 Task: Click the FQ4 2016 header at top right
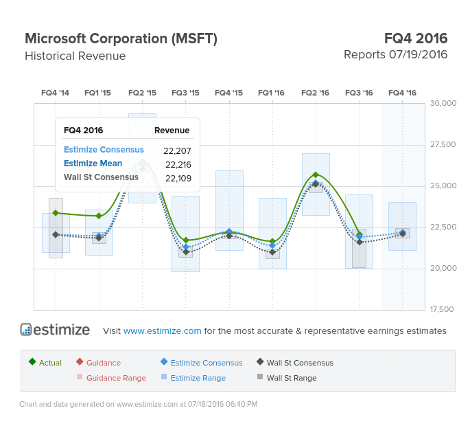(x=416, y=38)
